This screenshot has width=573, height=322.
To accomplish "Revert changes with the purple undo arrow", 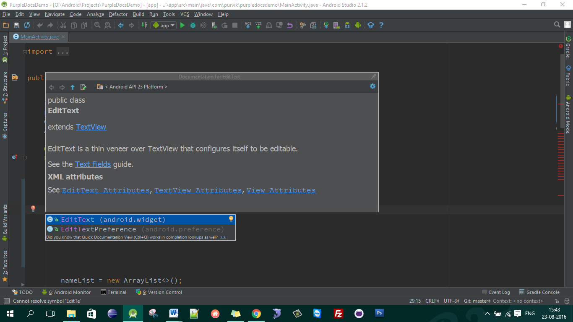I will (290, 25).
